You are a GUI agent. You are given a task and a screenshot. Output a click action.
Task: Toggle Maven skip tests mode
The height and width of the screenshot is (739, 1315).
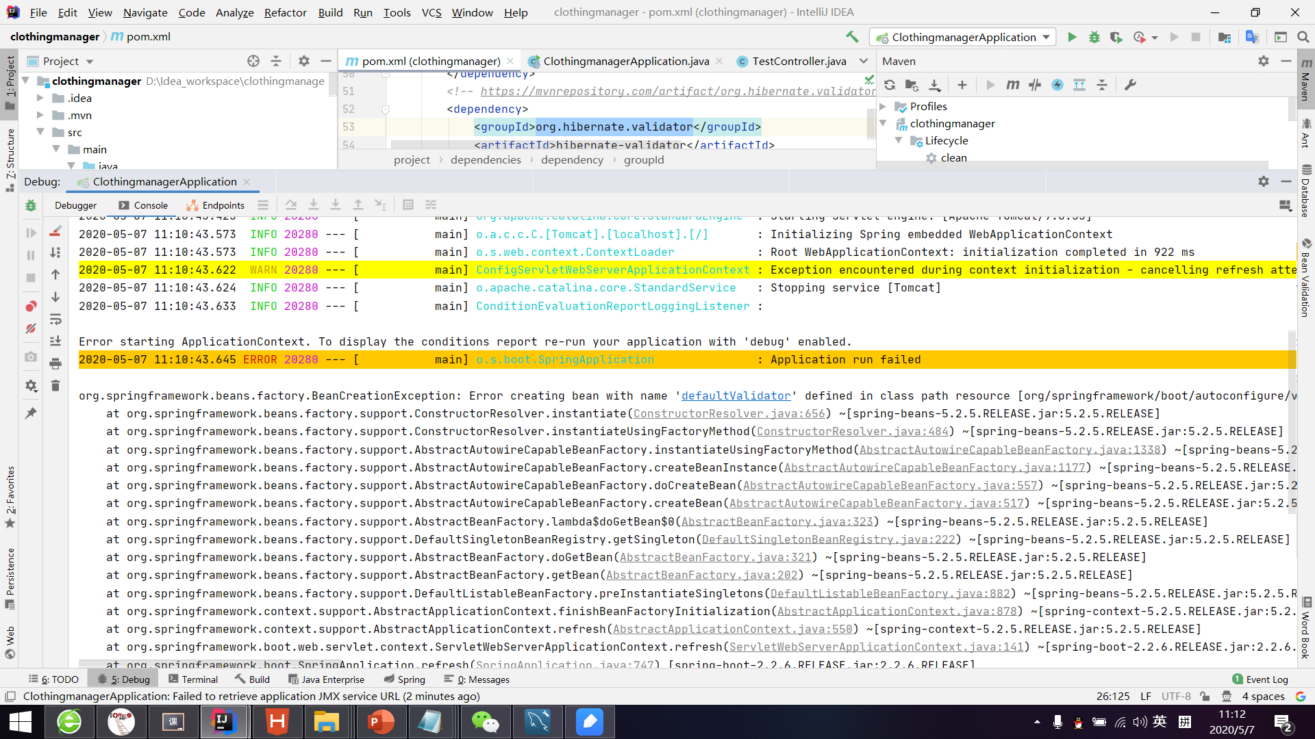(1057, 85)
